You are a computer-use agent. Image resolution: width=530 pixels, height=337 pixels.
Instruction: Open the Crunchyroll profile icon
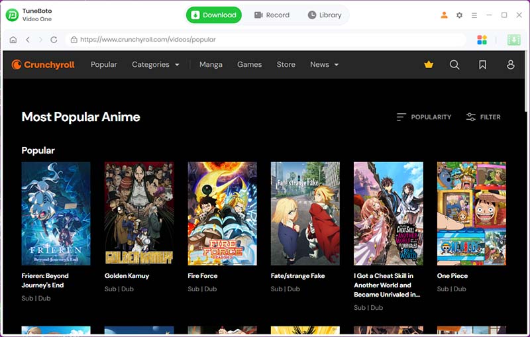pyautogui.click(x=511, y=64)
